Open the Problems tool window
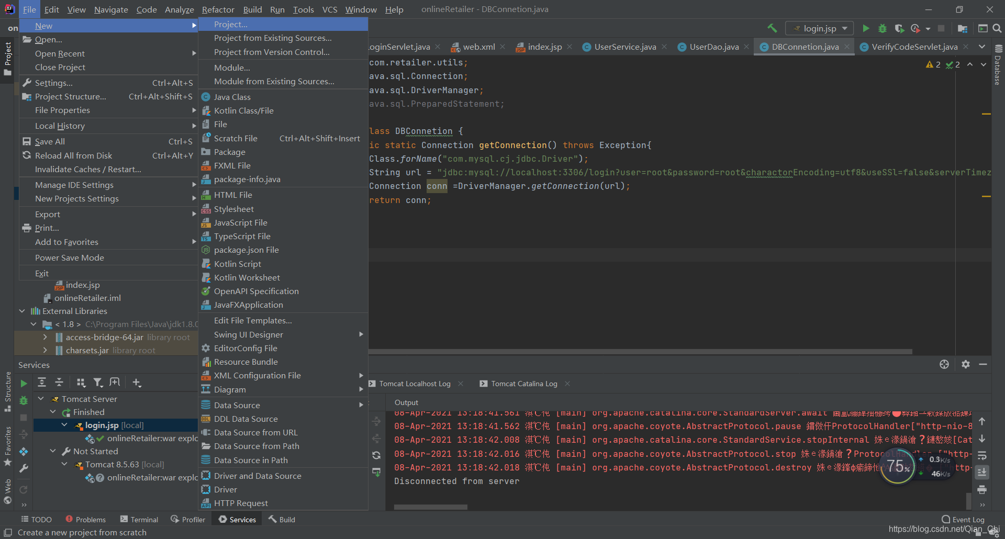The height and width of the screenshot is (539, 1005). [85, 520]
